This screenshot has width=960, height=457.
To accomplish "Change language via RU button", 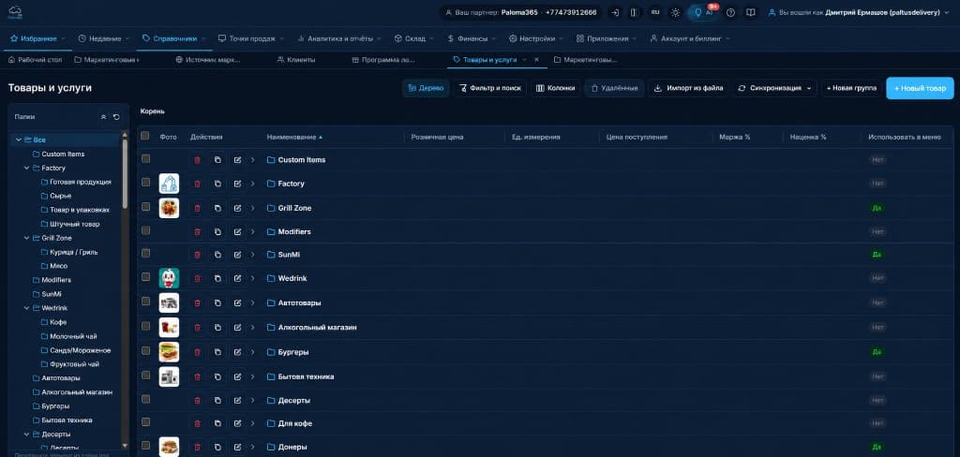I will click(x=655, y=12).
